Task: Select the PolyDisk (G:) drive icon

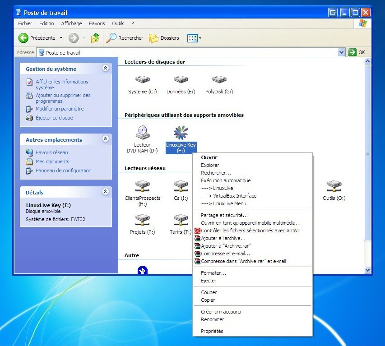Action: pyautogui.click(x=218, y=79)
